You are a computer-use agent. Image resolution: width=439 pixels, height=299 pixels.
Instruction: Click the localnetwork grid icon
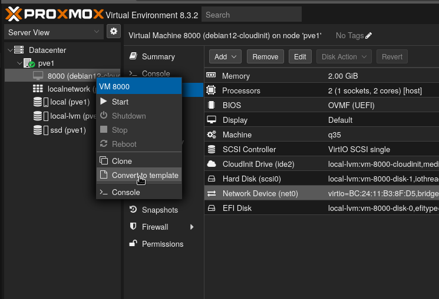coord(38,89)
